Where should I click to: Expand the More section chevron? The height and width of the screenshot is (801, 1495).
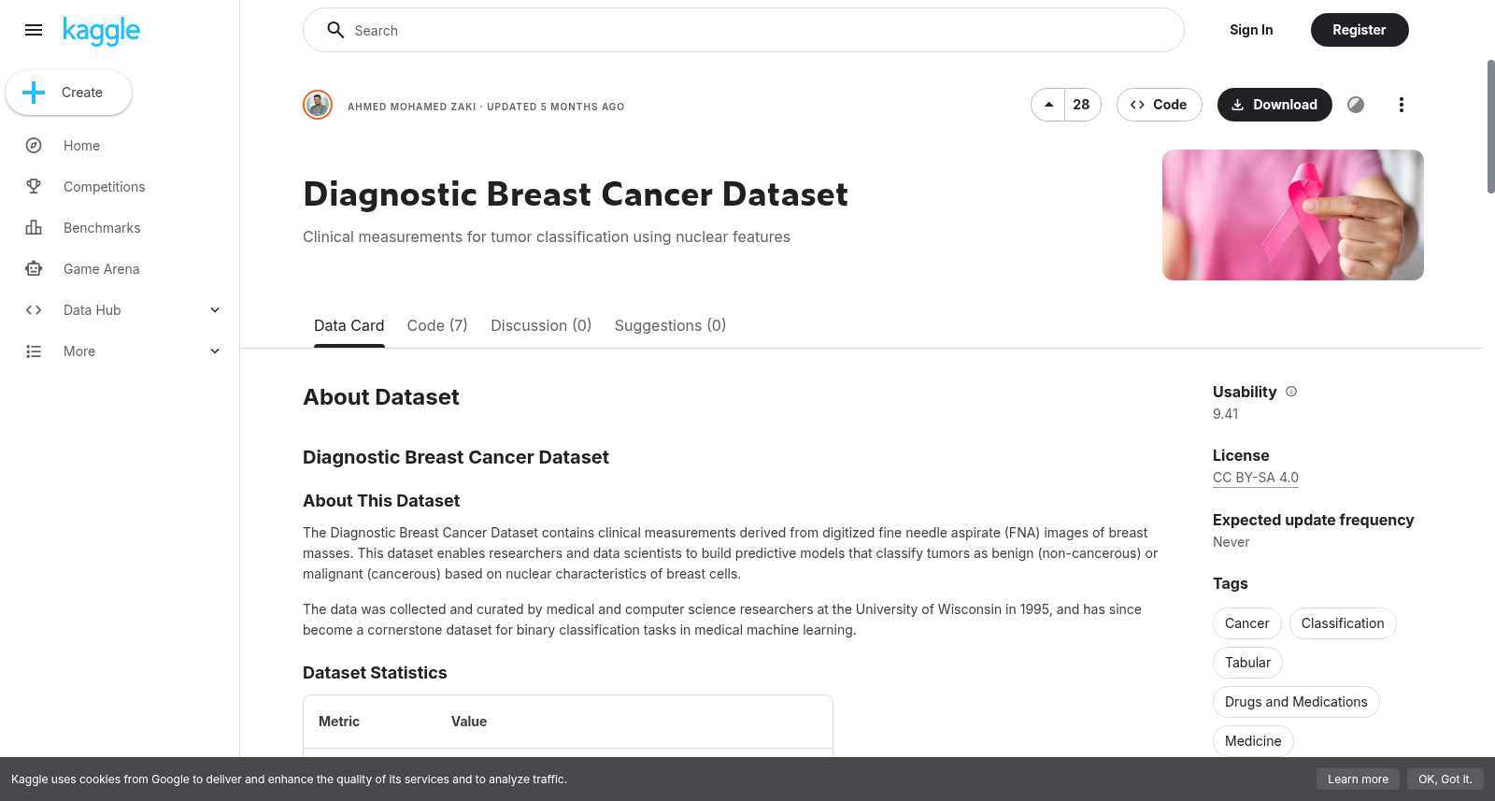click(x=215, y=351)
